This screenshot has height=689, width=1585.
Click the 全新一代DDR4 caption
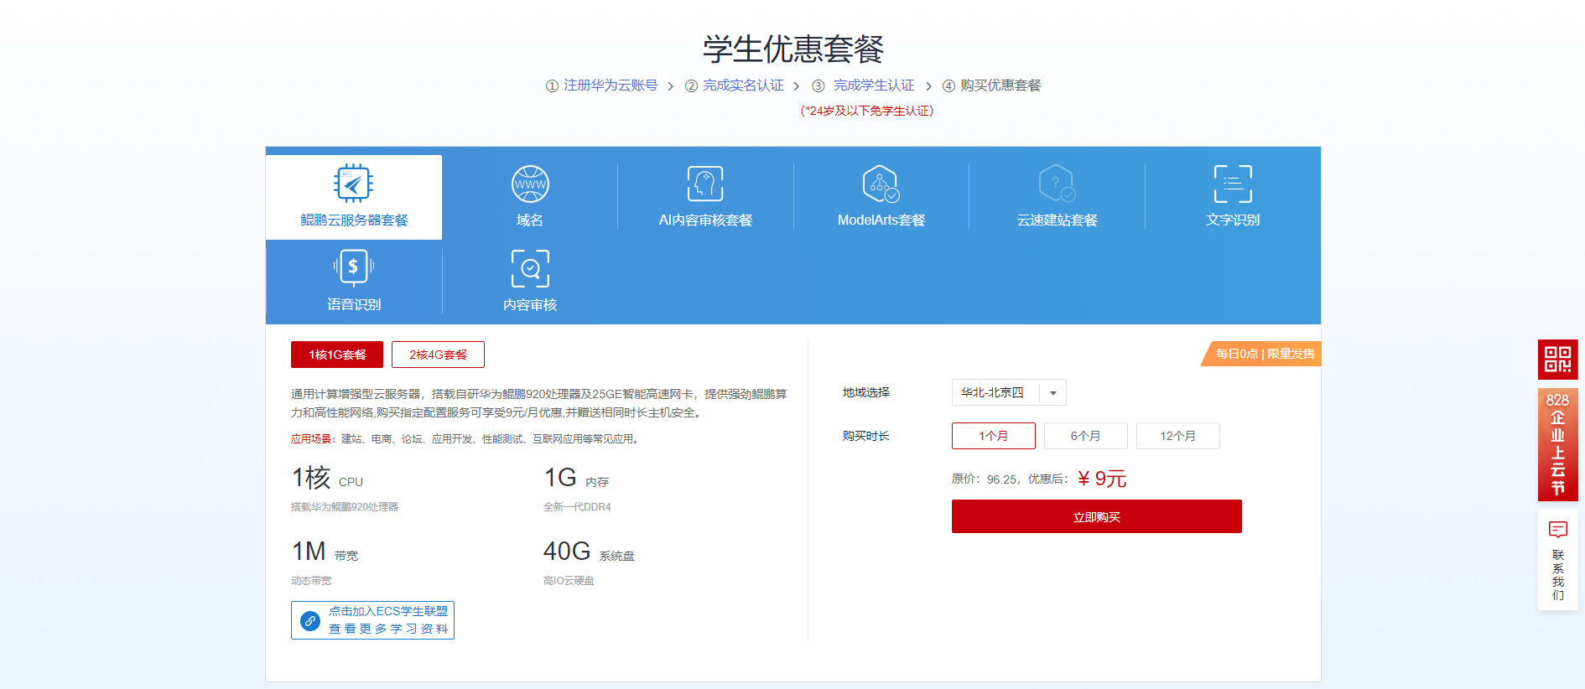pyautogui.click(x=577, y=507)
